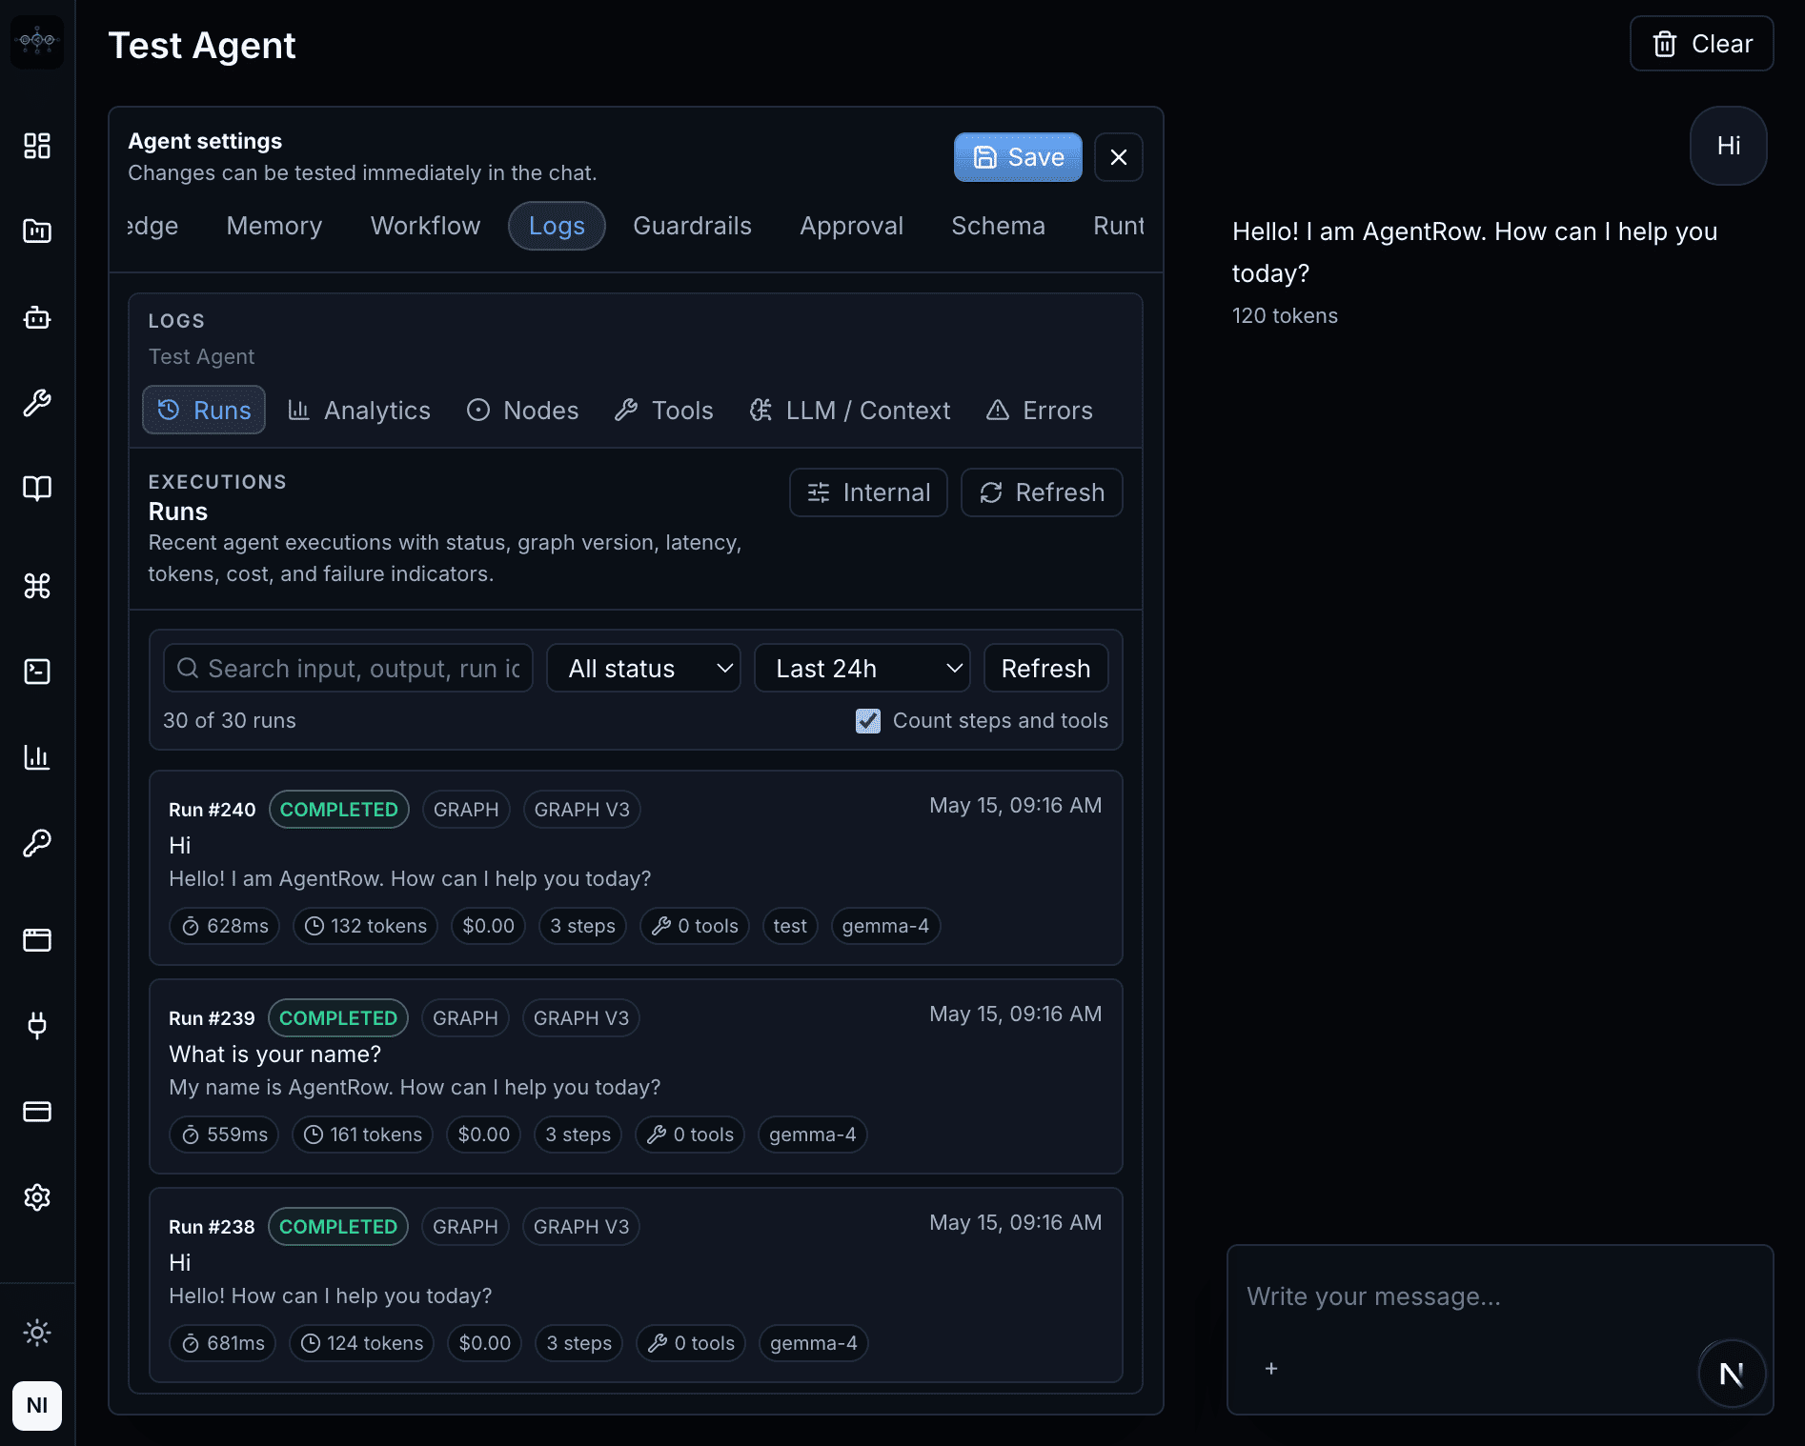Screen dimensions: 1805x1446
Task: Open the Last 24h time range dropdown
Action: click(x=862, y=669)
